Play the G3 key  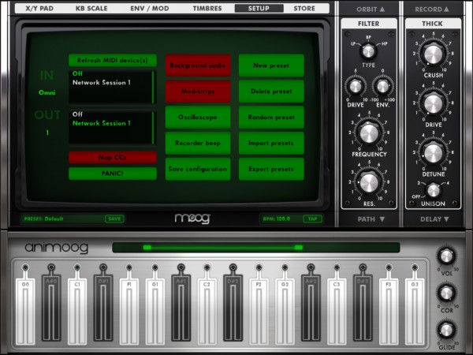pyautogui.click(x=415, y=311)
